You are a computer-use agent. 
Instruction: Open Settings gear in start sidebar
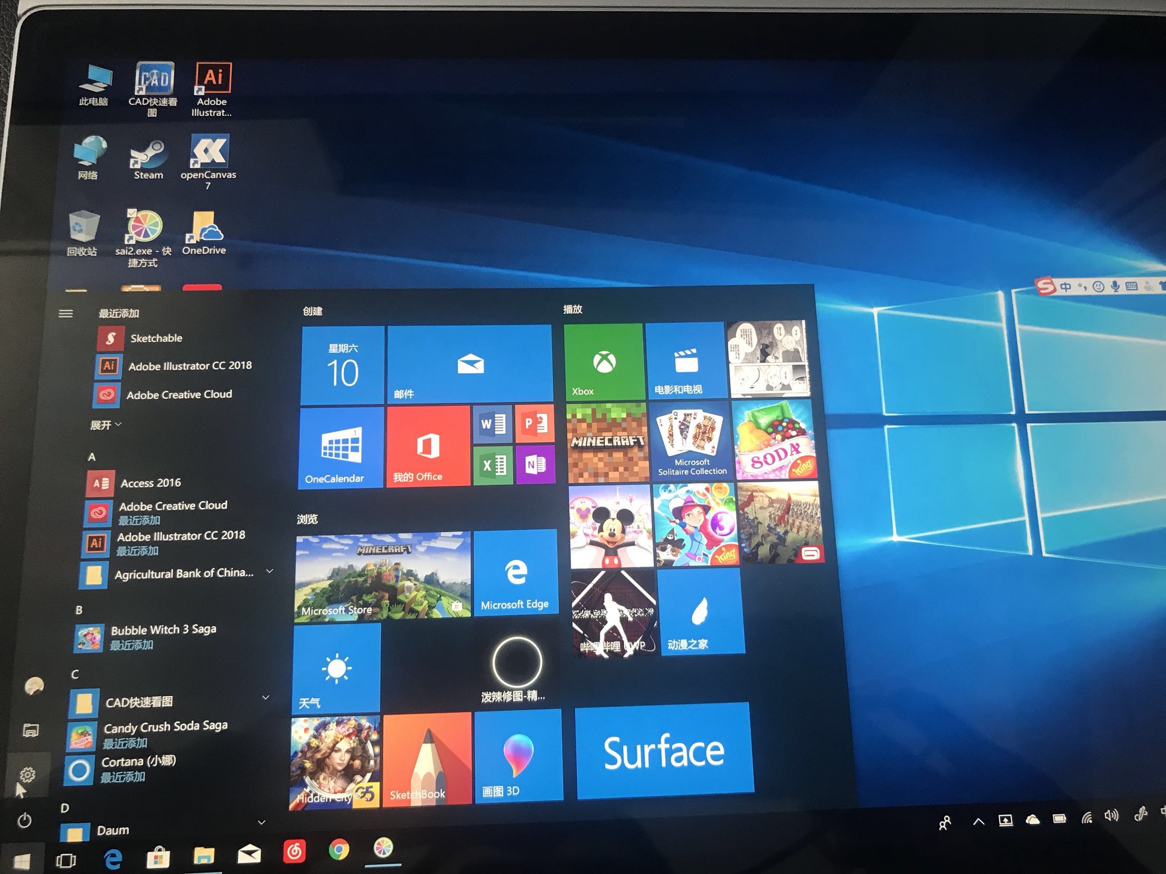27,775
